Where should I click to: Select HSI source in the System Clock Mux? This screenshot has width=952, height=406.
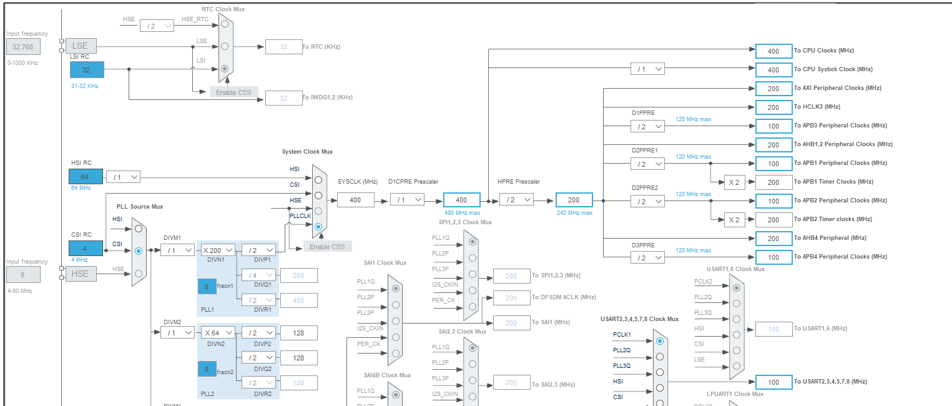[x=318, y=179]
